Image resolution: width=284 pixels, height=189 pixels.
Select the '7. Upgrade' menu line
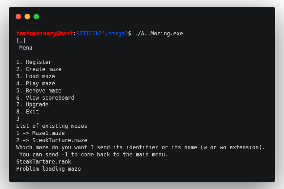tap(32, 105)
